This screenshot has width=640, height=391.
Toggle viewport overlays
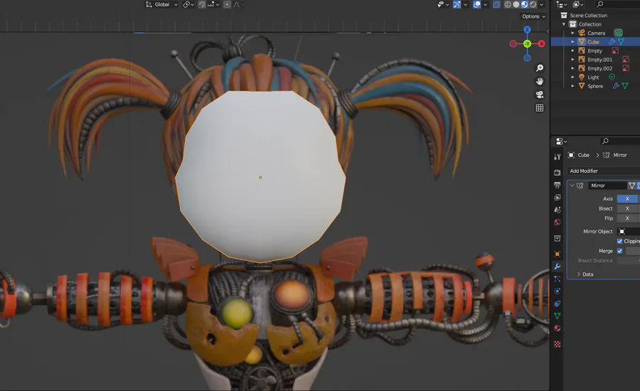[x=476, y=4]
